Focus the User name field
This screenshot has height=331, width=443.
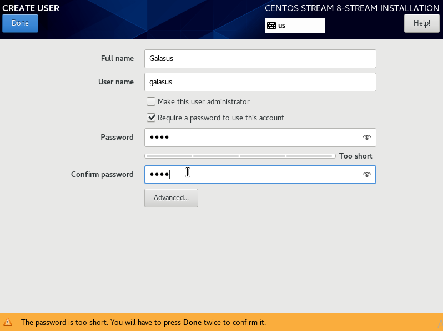[260, 82]
